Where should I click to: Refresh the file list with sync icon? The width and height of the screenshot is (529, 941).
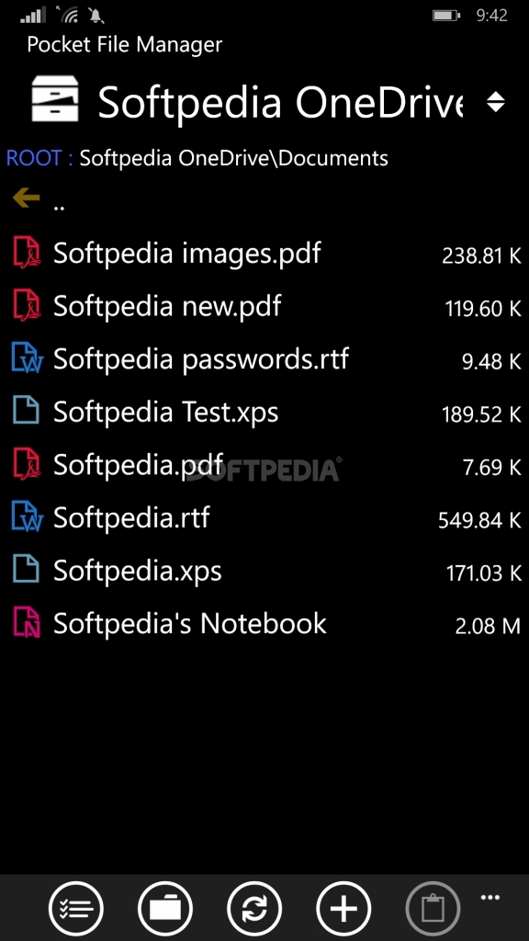point(254,909)
